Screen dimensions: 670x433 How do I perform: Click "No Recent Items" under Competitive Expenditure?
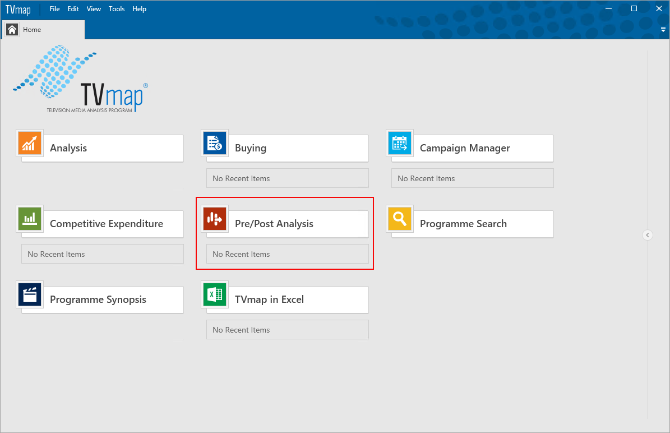103,254
